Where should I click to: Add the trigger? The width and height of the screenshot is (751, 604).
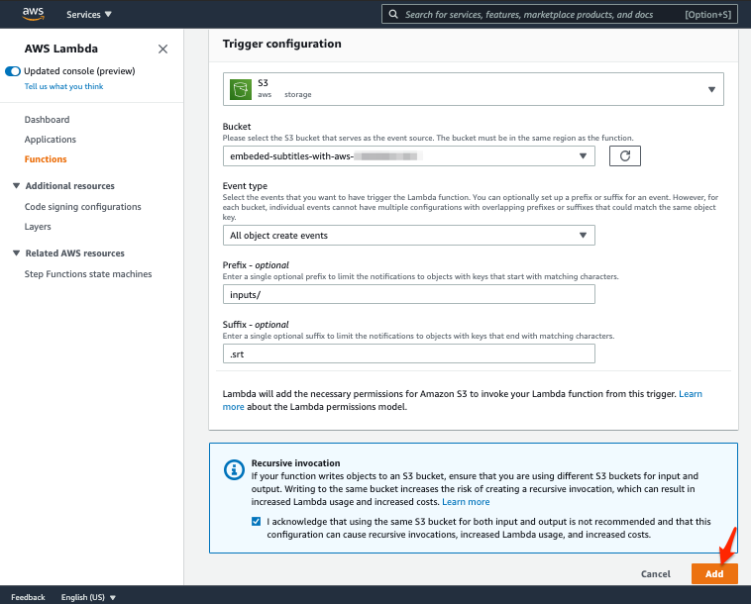pyautogui.click(x=714, y=574)
